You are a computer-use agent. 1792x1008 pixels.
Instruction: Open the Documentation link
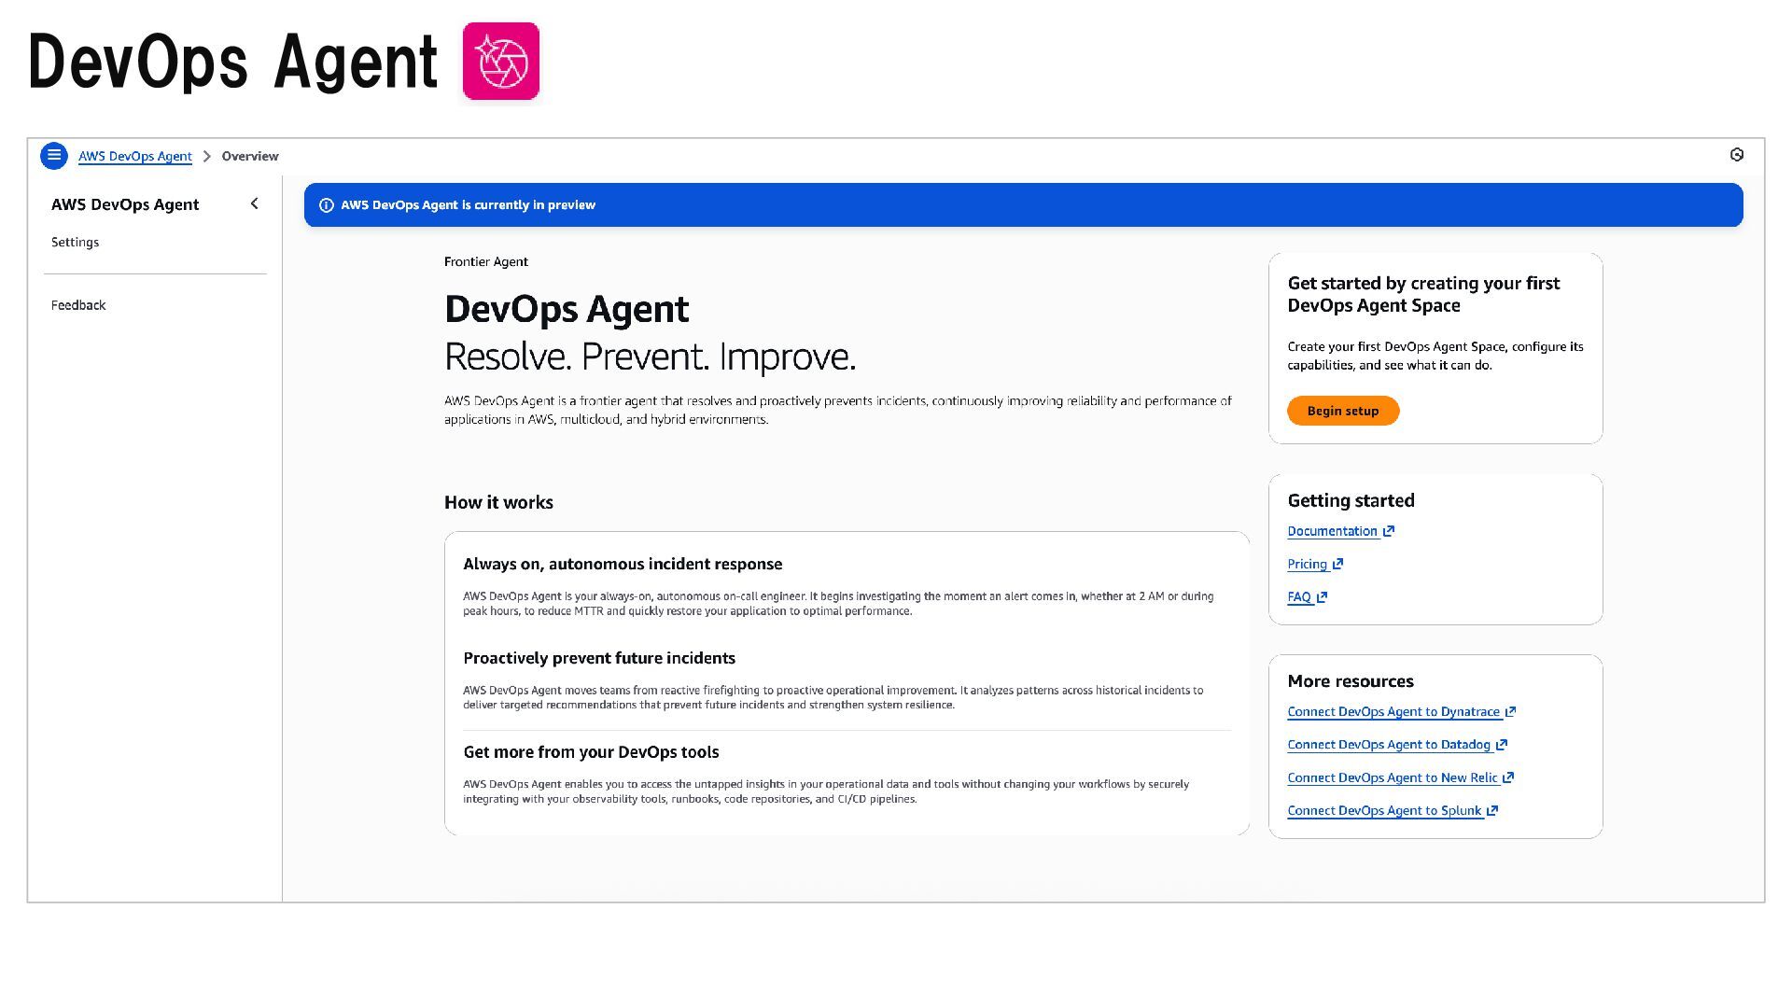click(1332, 531)
